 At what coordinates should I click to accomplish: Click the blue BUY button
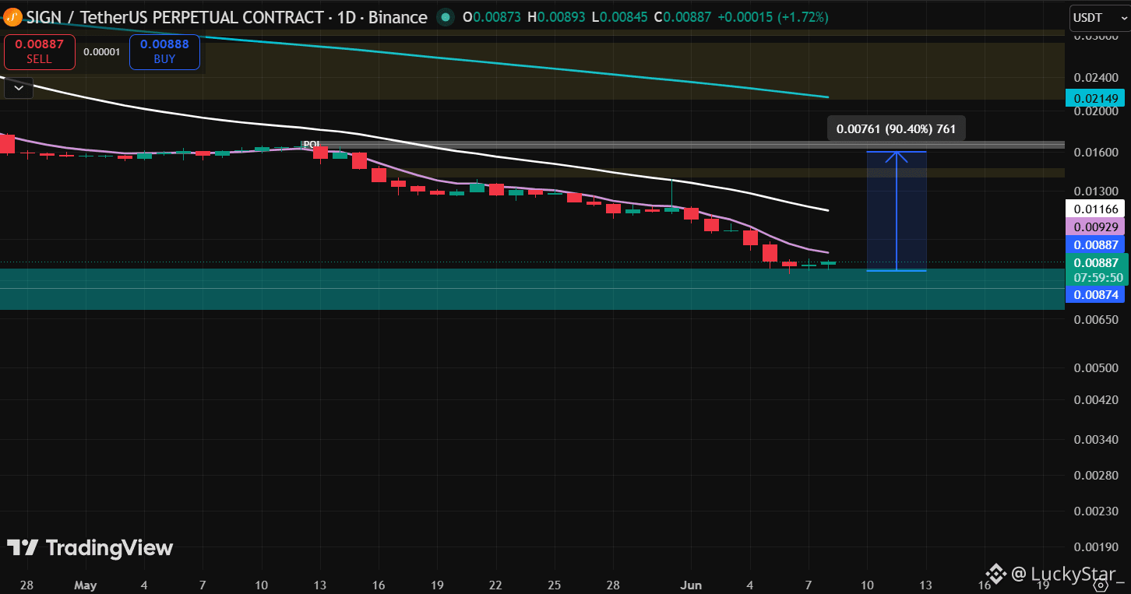[164, 52]
